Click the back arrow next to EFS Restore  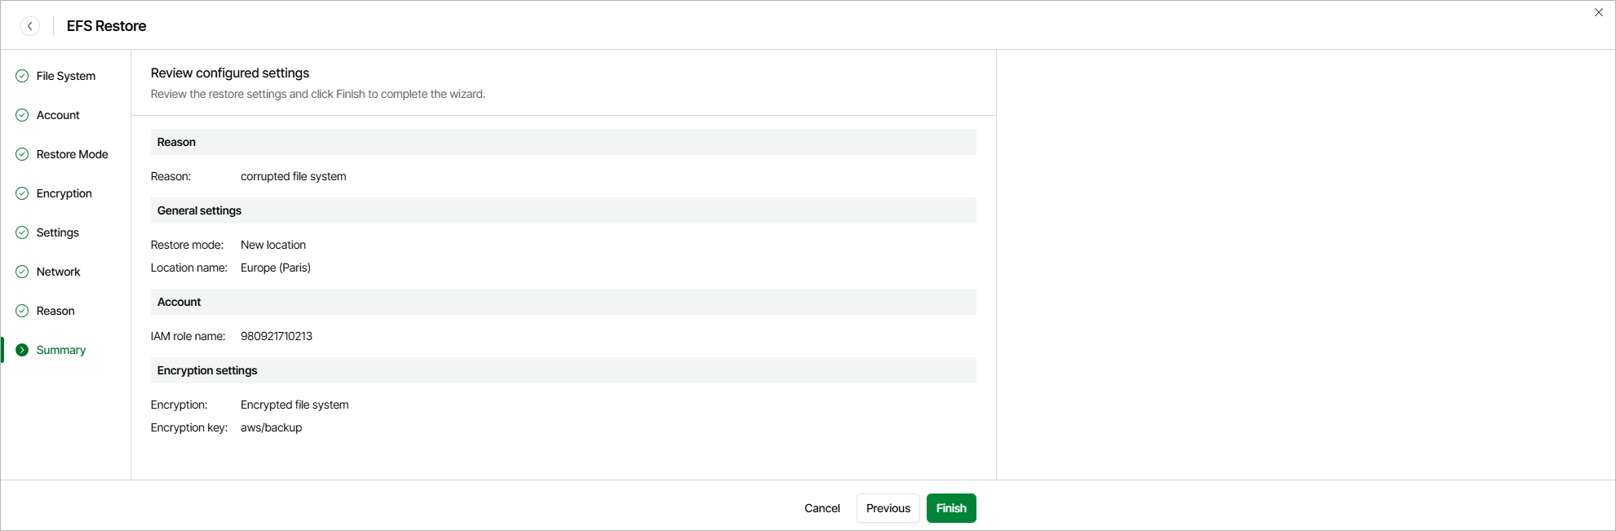[x=30, y=26]
